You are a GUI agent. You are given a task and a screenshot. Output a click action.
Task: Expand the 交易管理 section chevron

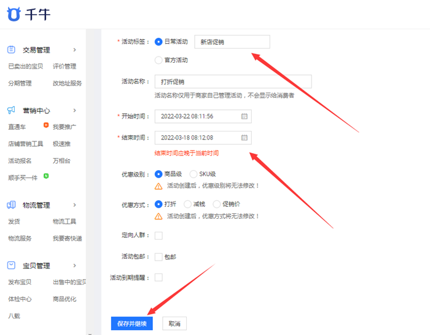[x=74, y=50]
